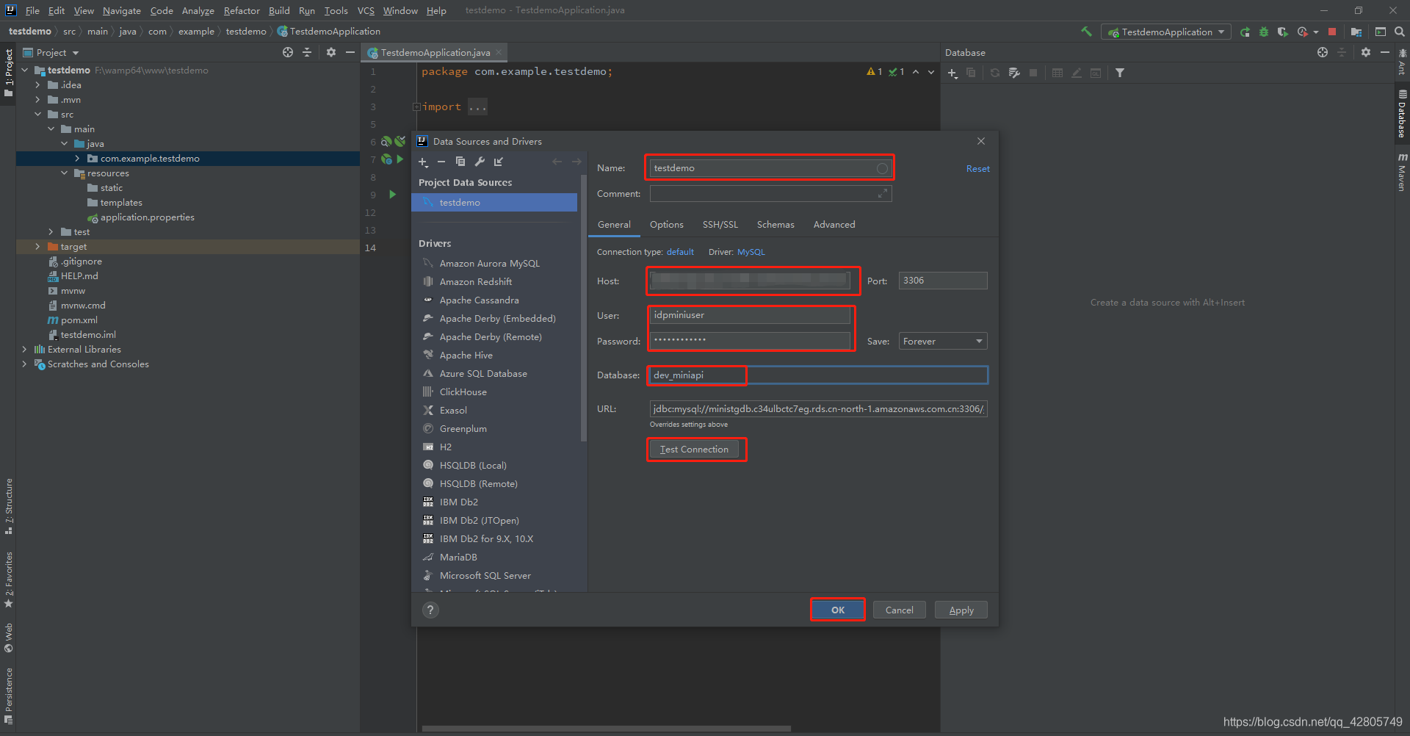Expand the com.example.testdemo package
Viewport: 1410px width, 736px height.
coord(77,159)
